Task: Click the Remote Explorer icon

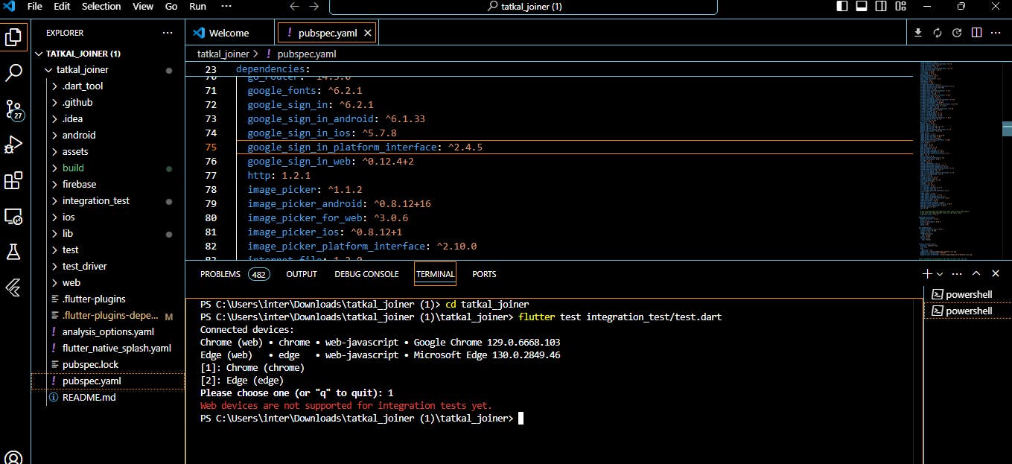Action: [x=13, y=217]
